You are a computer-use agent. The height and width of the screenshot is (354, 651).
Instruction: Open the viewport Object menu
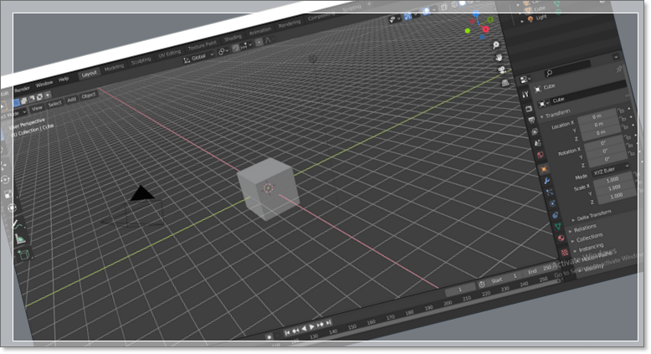(88, 95)
